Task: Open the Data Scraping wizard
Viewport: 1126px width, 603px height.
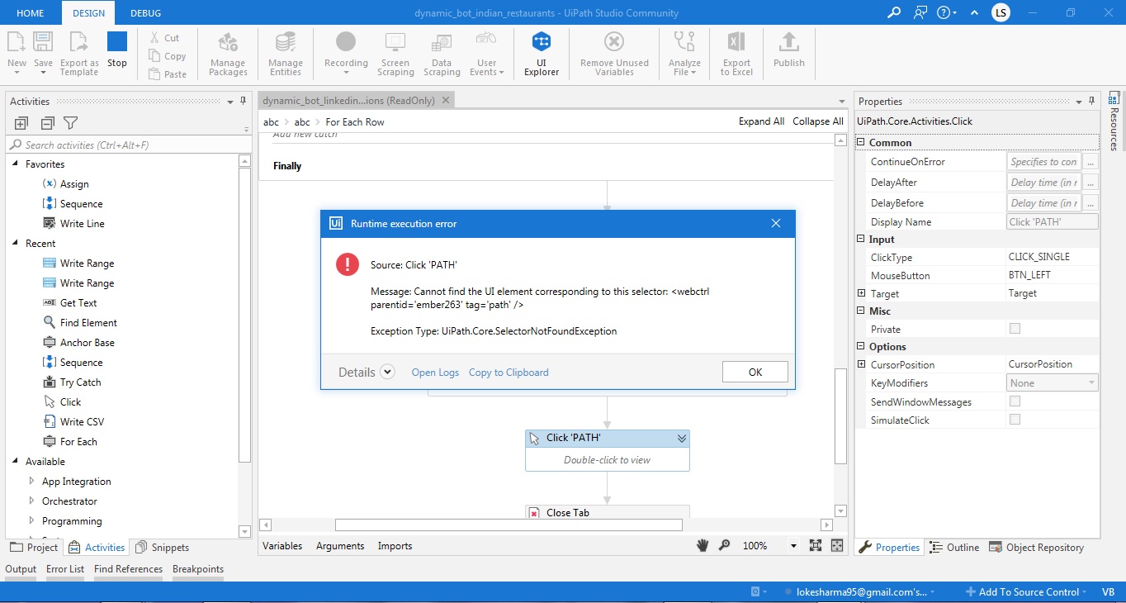Action: coord(442,55)
